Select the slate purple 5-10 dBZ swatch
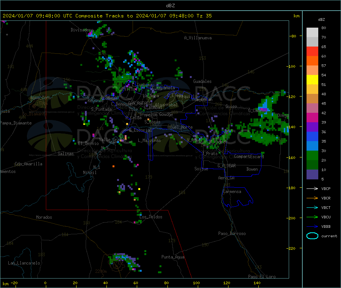Viewport: 341px width, 288px height. tap(312, 174)
